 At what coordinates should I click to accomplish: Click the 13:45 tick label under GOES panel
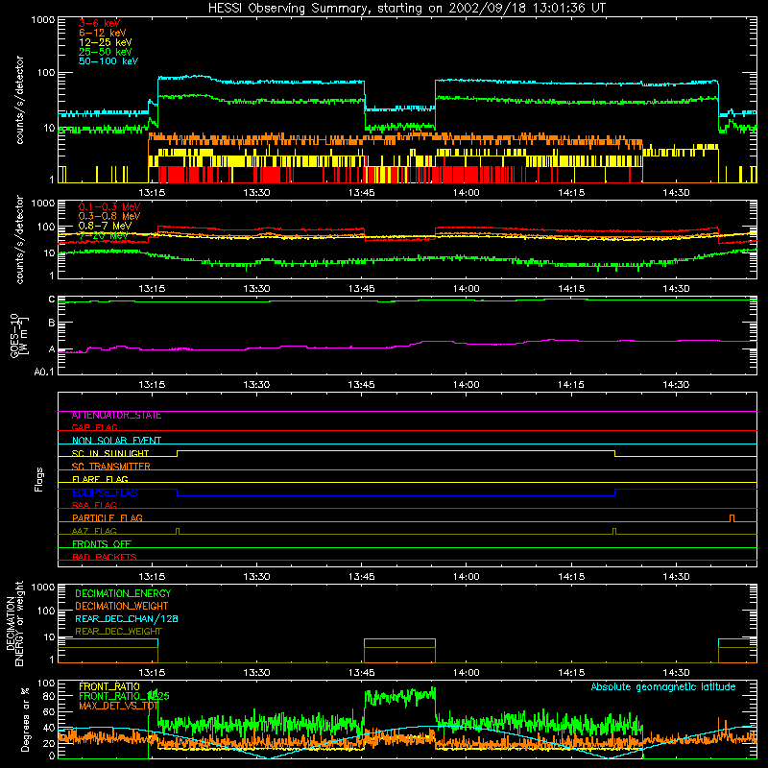coord(361,385)
